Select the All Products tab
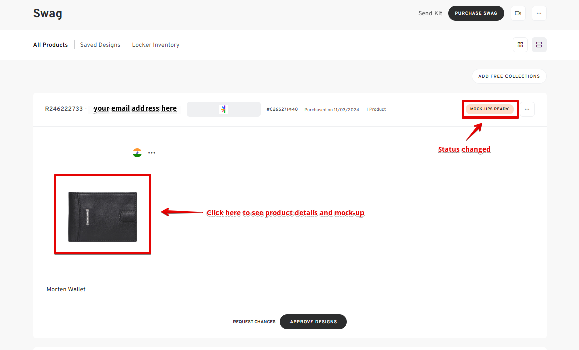The width and height of the screenshot is (579, 350). (x=50, y=45)
